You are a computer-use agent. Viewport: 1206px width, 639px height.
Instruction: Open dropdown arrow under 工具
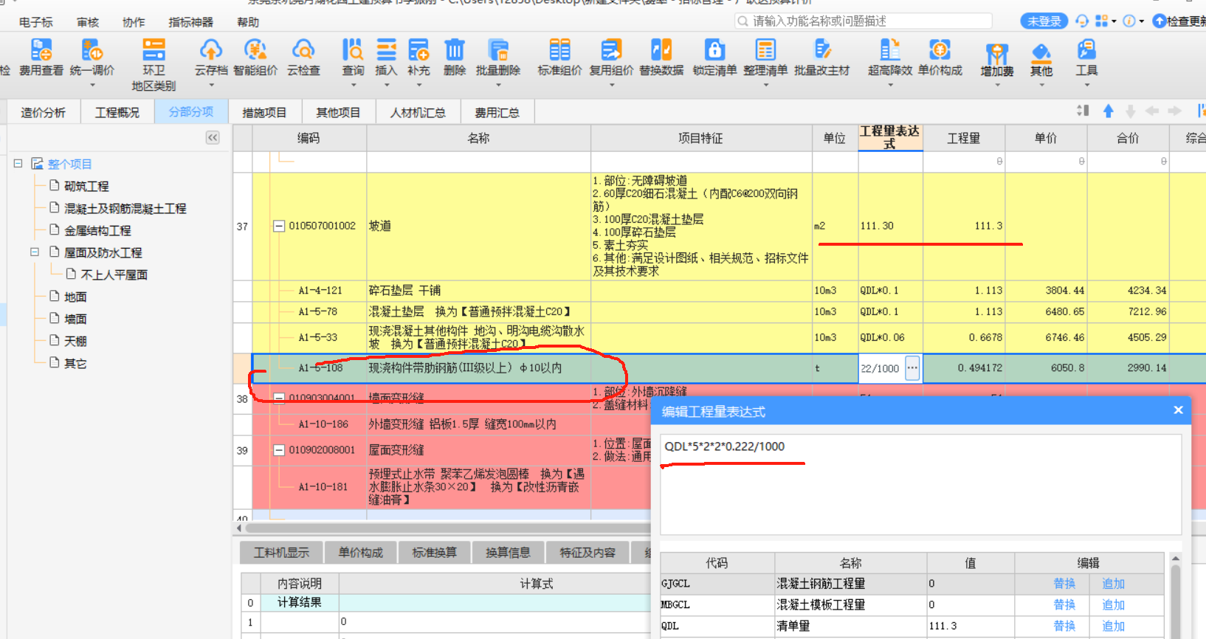1086,85
